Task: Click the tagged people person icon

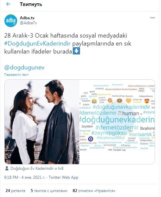Action: [x=7, y=168]
